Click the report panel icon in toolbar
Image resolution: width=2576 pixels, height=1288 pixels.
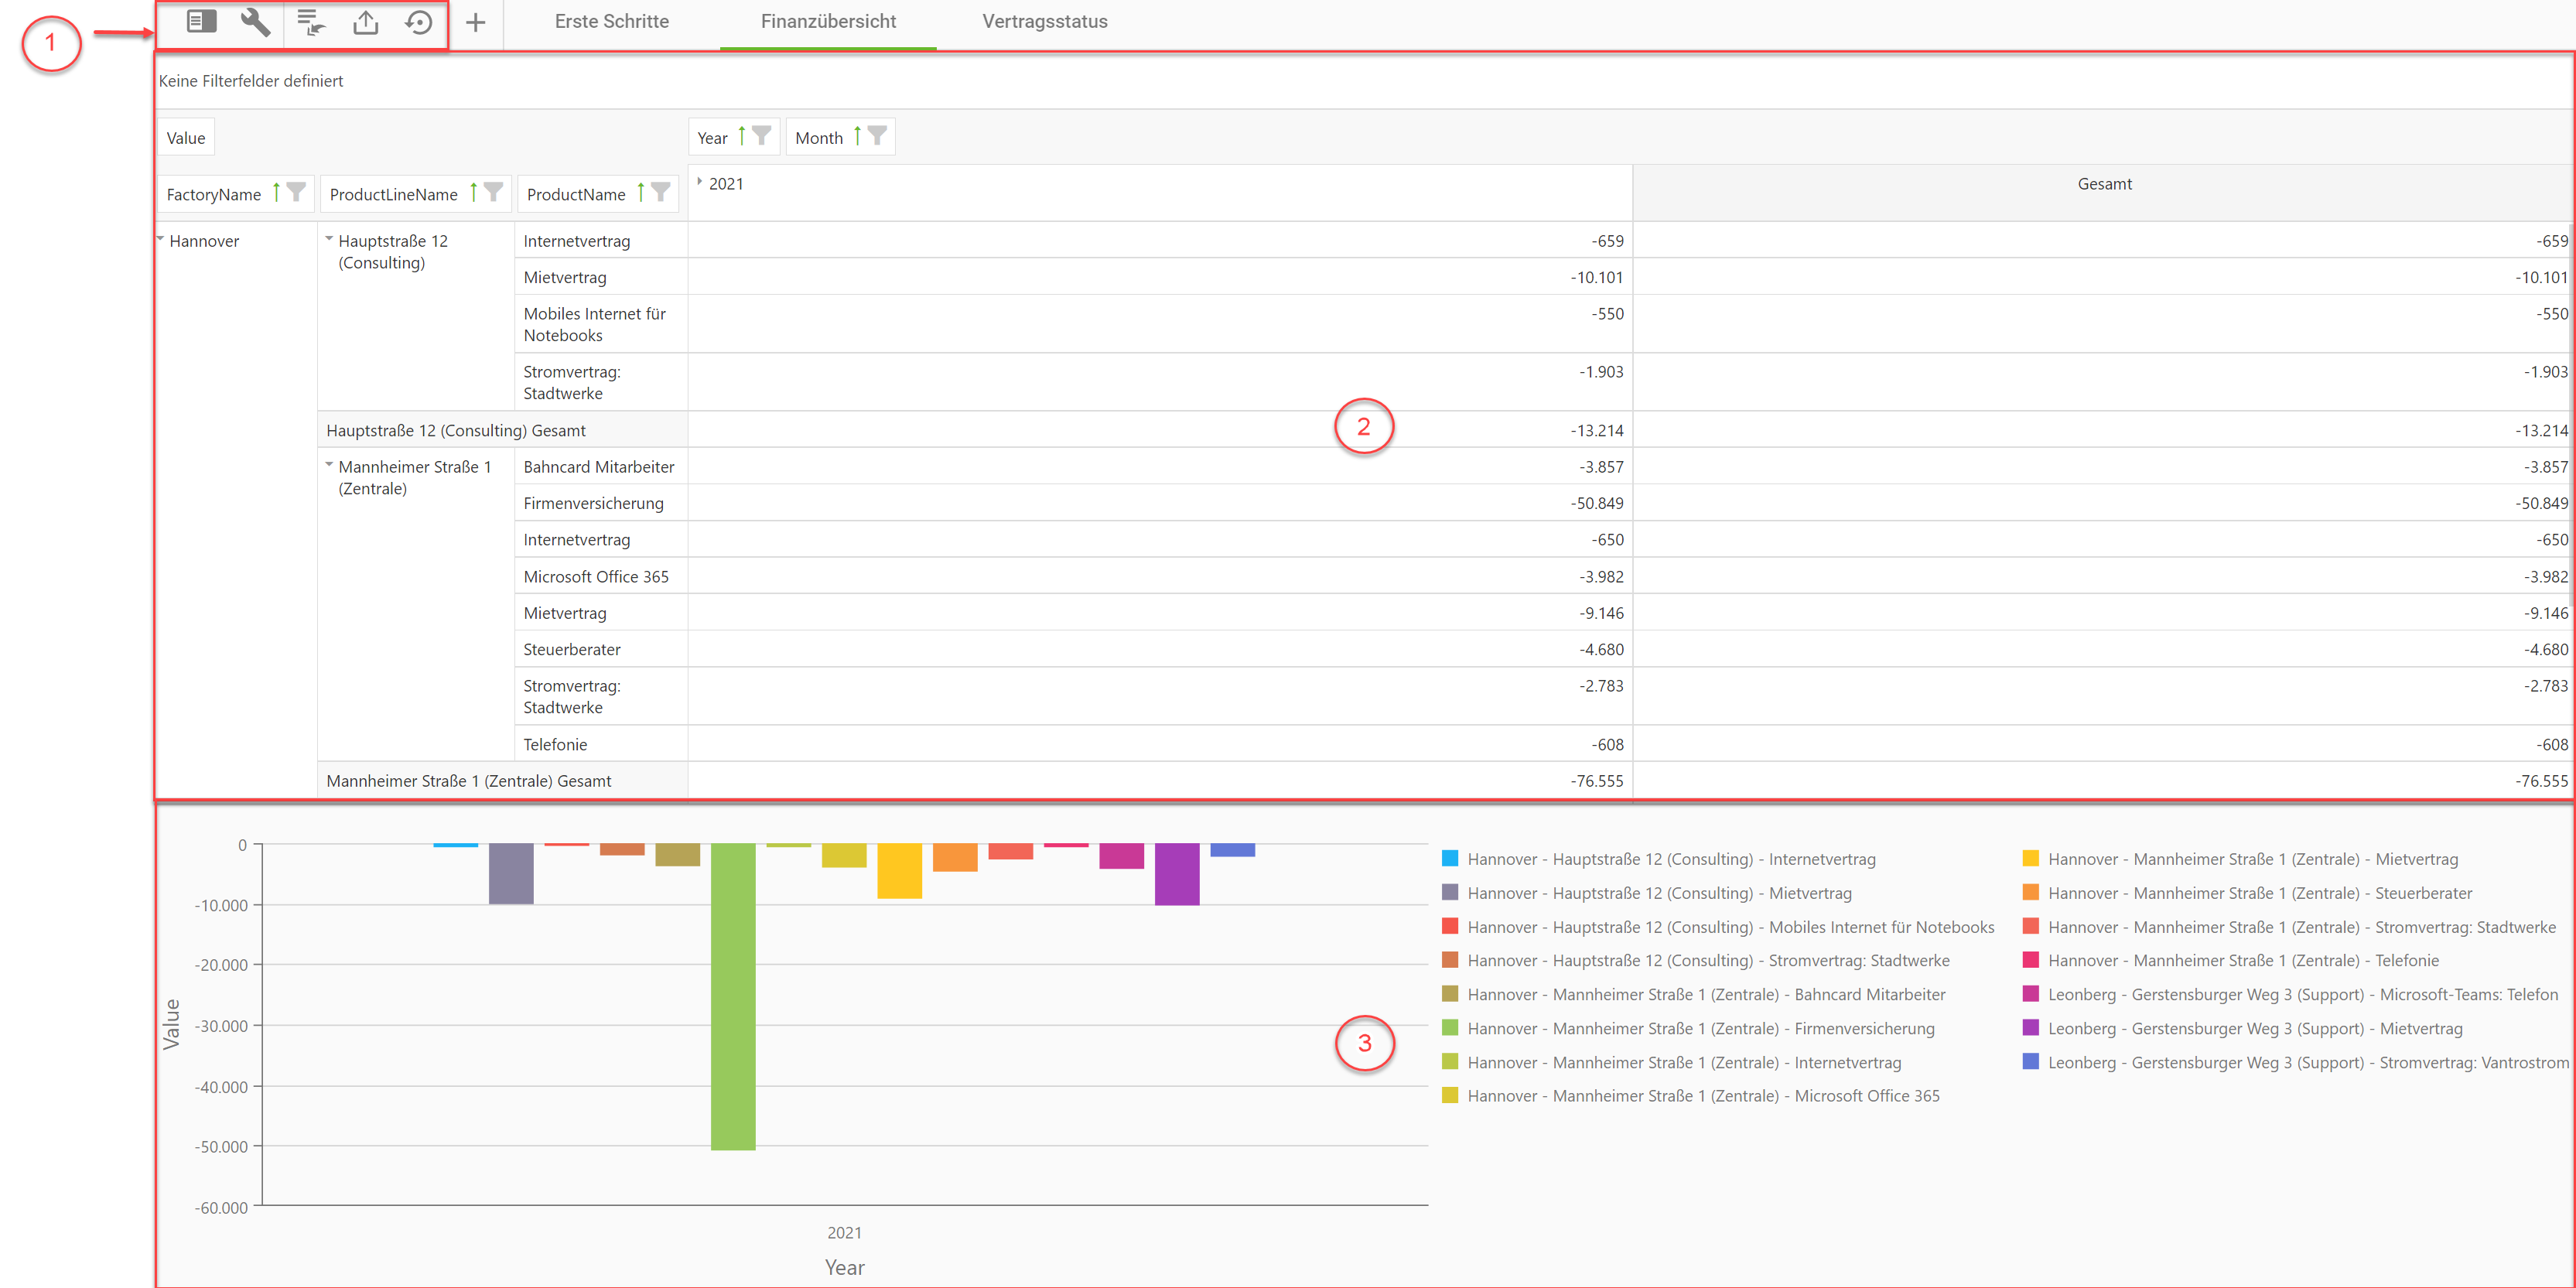click(x=201, y=22)
